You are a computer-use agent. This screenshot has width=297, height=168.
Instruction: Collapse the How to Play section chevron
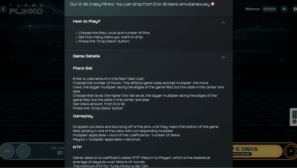pos(223,23)
